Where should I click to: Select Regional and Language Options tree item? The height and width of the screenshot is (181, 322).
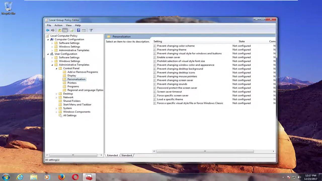click(85, 90)
